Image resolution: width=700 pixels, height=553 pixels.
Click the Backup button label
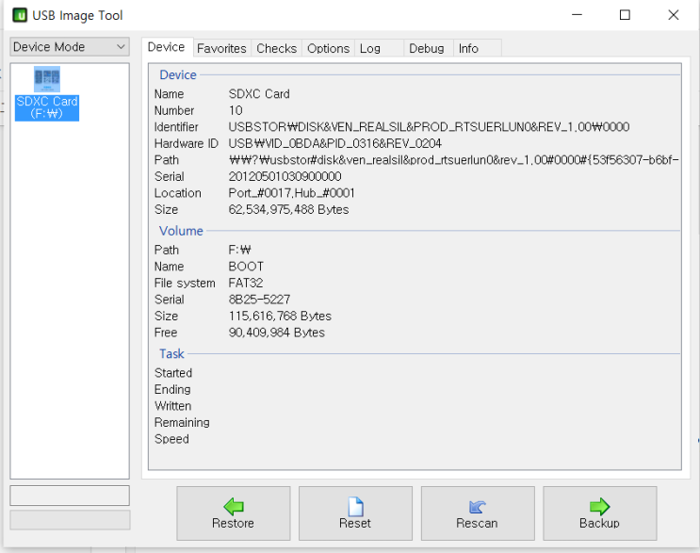599,523
